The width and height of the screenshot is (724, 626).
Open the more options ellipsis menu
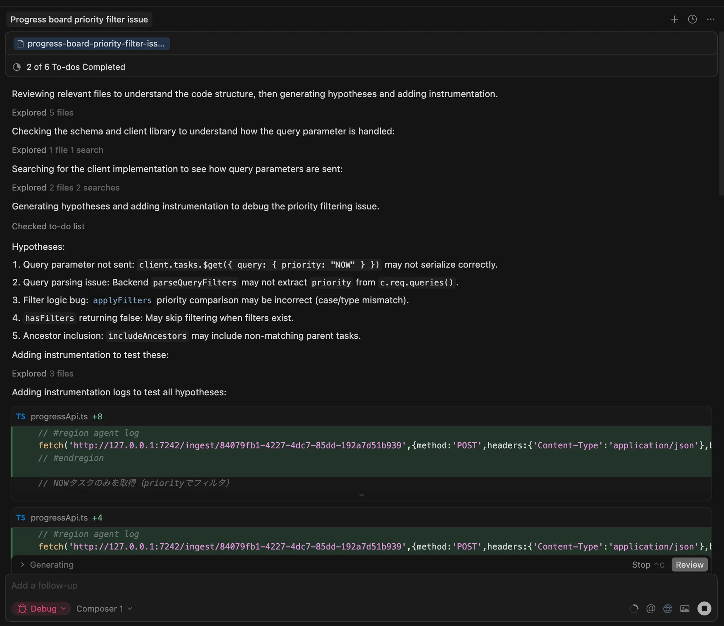[x=711, y=19]
